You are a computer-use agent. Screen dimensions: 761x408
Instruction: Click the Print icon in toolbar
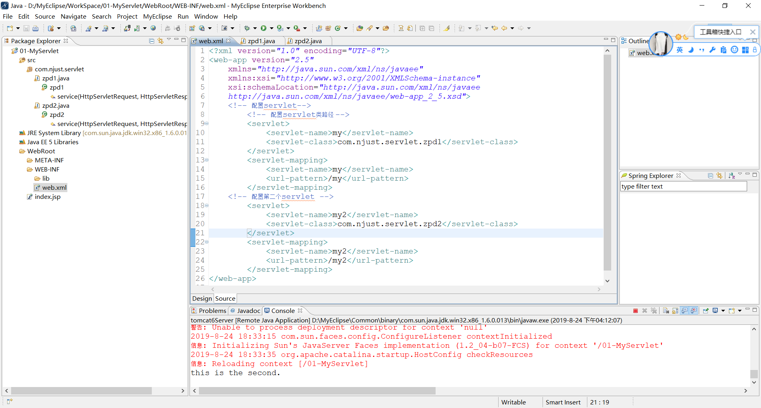[x=35, y=28]
